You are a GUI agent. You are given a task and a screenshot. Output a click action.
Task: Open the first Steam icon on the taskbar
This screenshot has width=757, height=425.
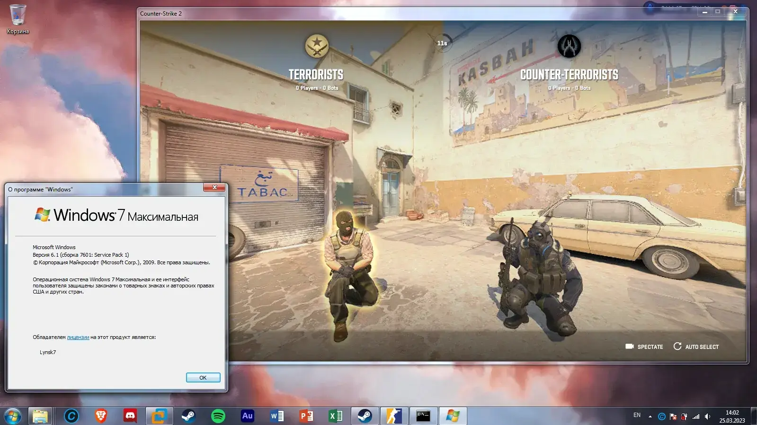[x=188, y=416]
